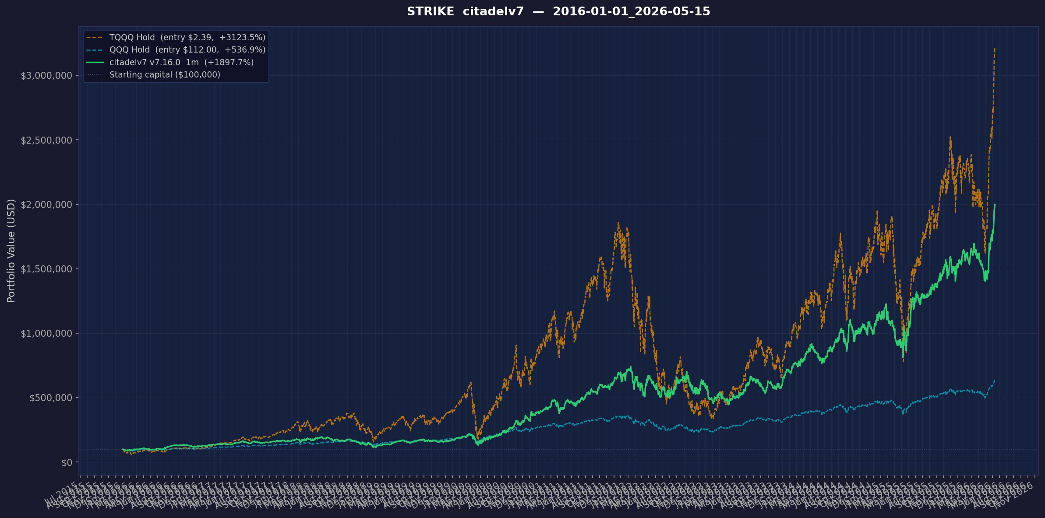1045x518 pixels.
Task: Click the "$1,000,000" y-axis label
Action: tap(46, 334)
